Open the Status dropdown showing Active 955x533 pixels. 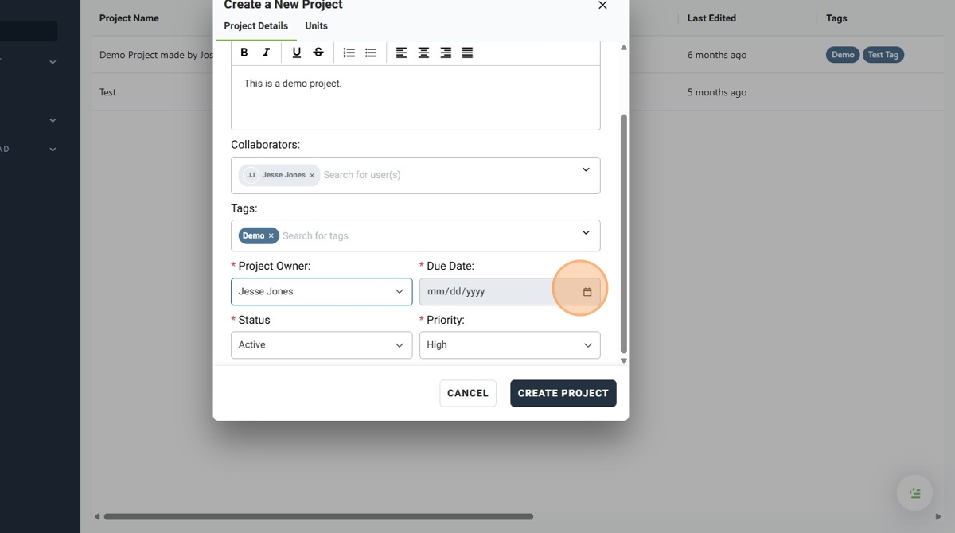(x=322, y=344)
